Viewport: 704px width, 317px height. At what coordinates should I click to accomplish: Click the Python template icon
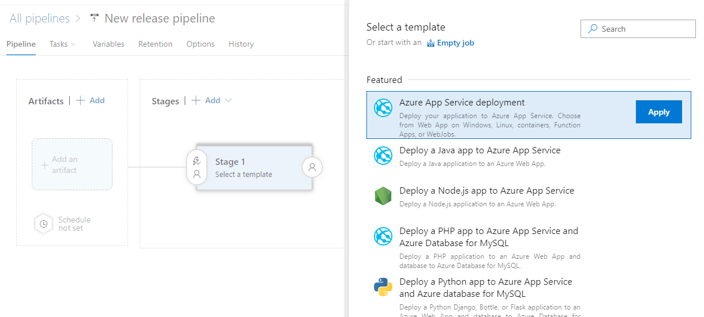(x=383, y=287)
